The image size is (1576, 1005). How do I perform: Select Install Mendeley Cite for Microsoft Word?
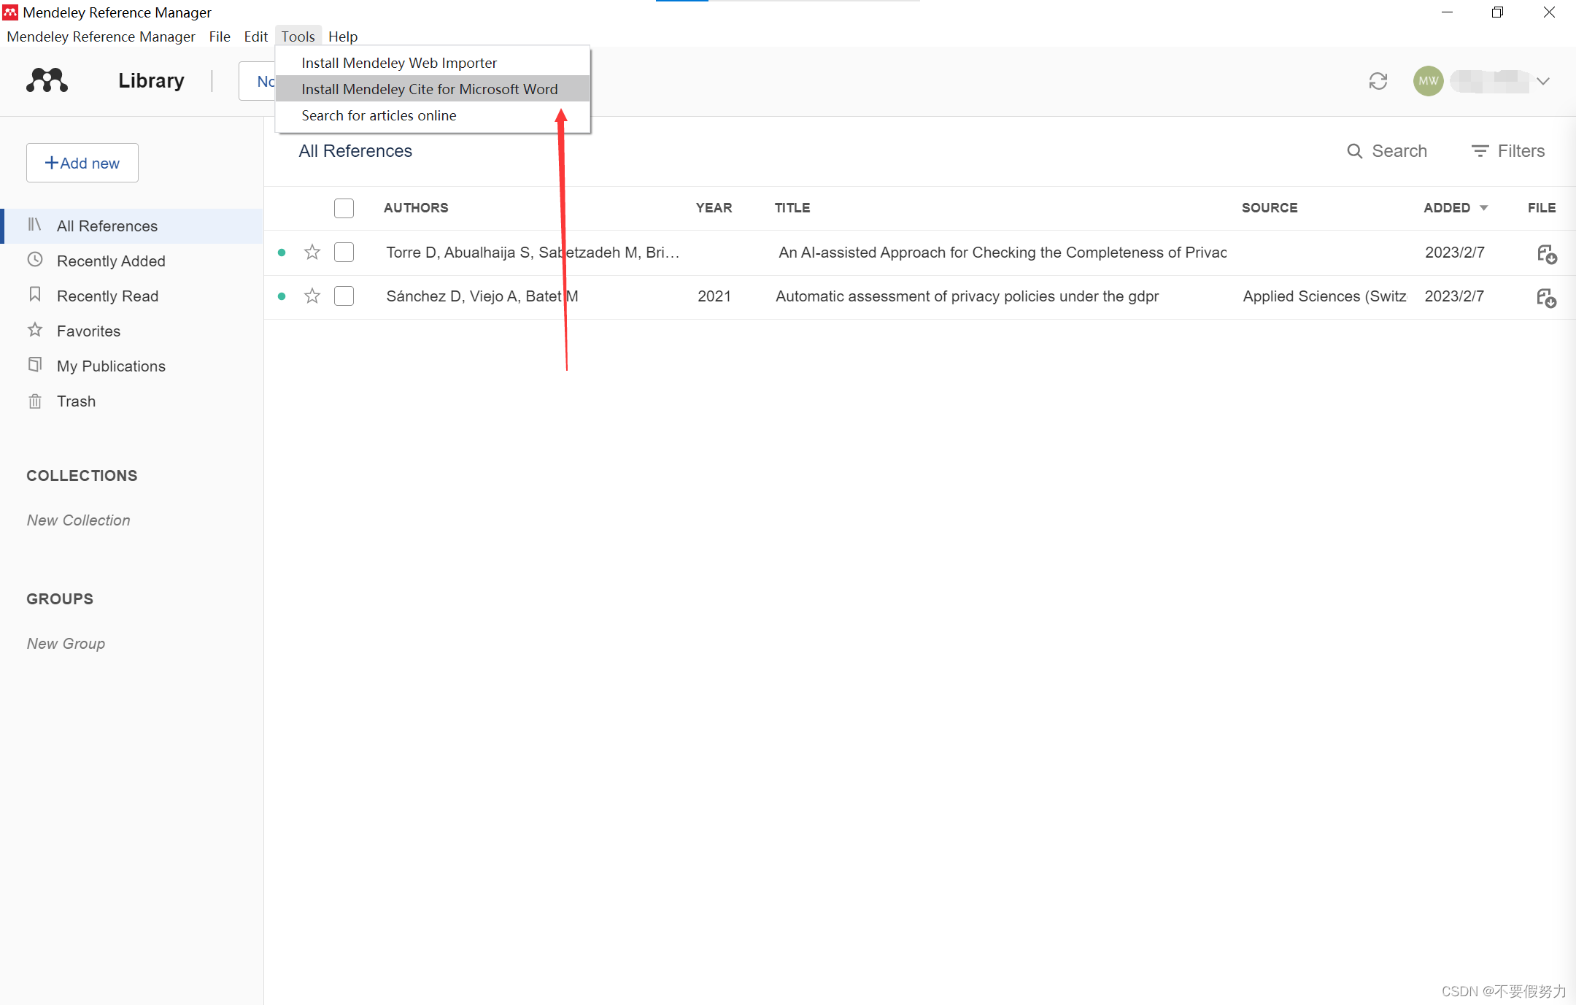(430, 88)
